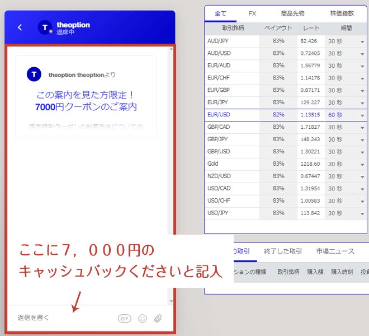Expand period dropdown for Gold

click(x=362, y=165)
